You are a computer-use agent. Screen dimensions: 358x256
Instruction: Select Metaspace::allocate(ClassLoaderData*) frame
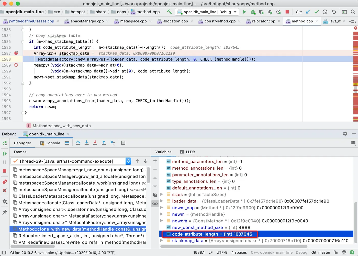click(79, 203)
